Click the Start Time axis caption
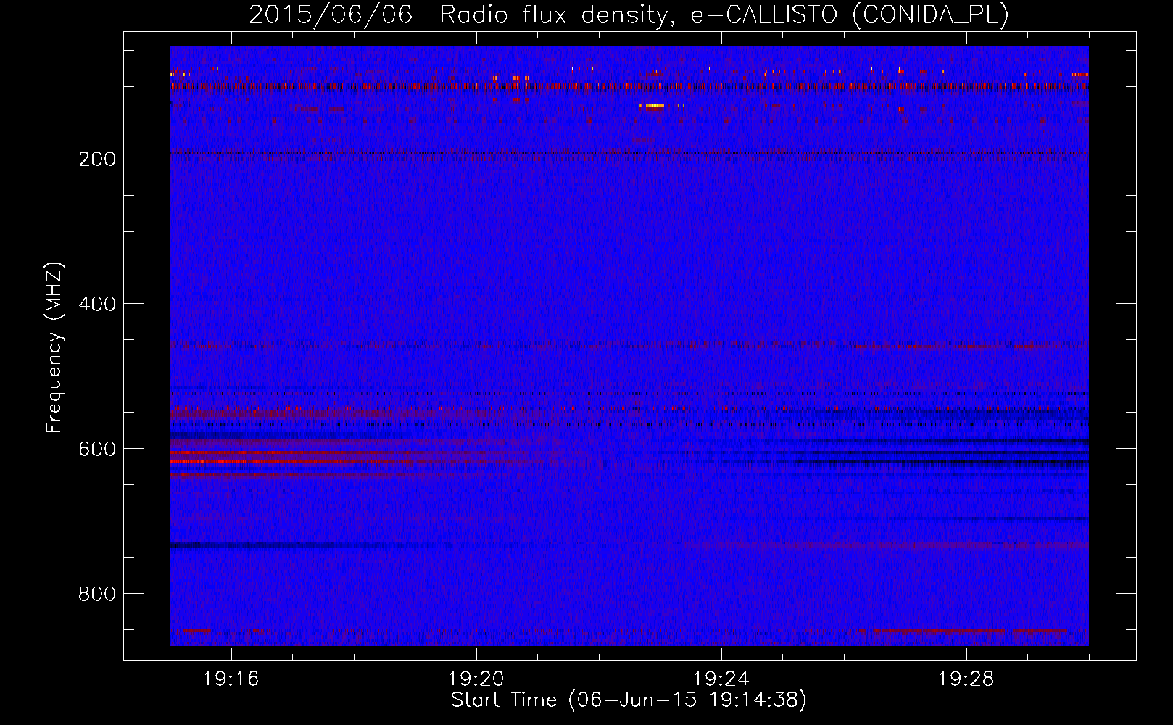The height and width of the screenshot is (725, 1173). pyautogui.click(x=629, y=700)
